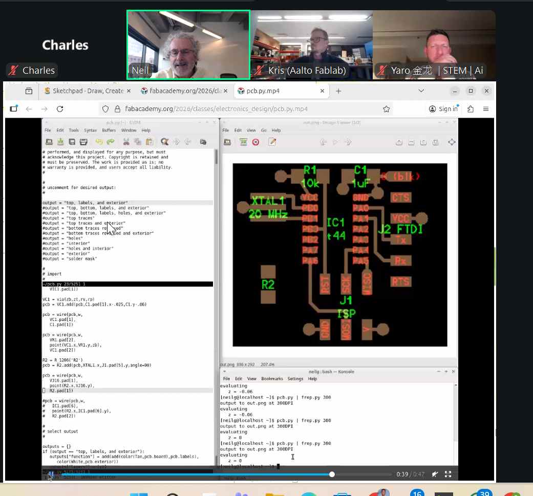This screenshot has width=533, height=496.
Task: Open the browser hamburger application menu
Action: point(486,109)
